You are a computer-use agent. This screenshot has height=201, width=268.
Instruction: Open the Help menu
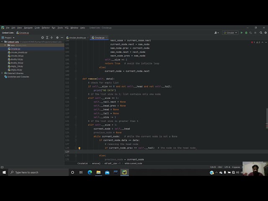click(x=82, y=28)
